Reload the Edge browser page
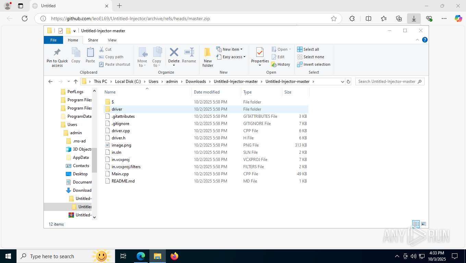The width and height of the screenshot is (466, 263). coord(24,18)
